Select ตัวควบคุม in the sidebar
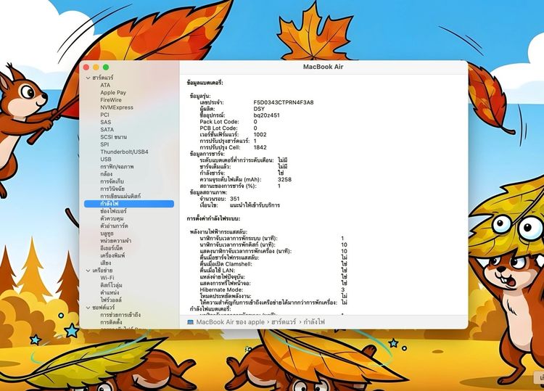 click(x=112, y=218)
